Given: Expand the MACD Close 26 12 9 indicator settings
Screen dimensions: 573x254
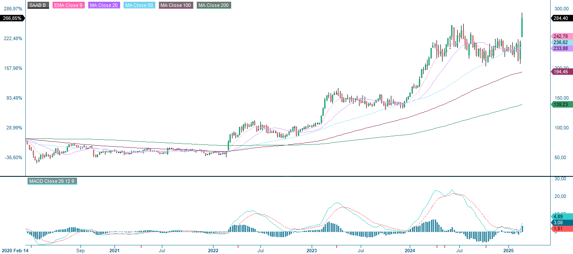Looking at the screenshot, I should [52, 181].
